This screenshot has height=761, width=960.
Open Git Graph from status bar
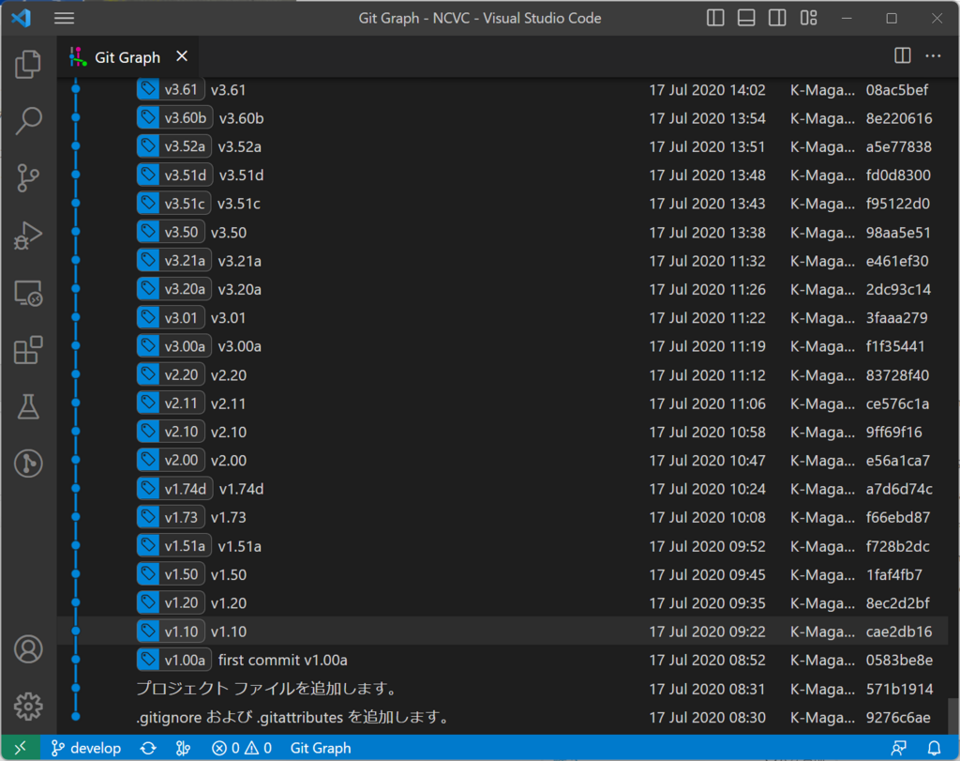[x=321, y=748]
